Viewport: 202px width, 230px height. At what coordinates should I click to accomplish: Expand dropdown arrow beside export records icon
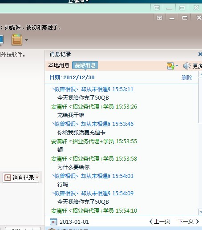click(177, 66)
